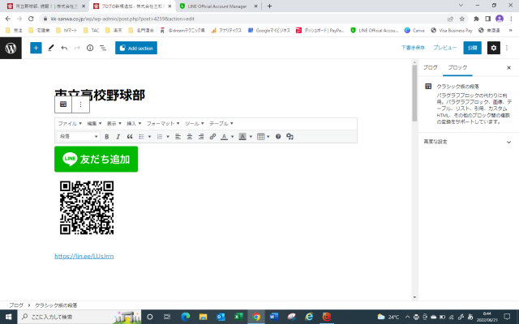Open the WordPress logo menu
The image size is (519, 324).
pyautogui.click(x=11, y=48)
